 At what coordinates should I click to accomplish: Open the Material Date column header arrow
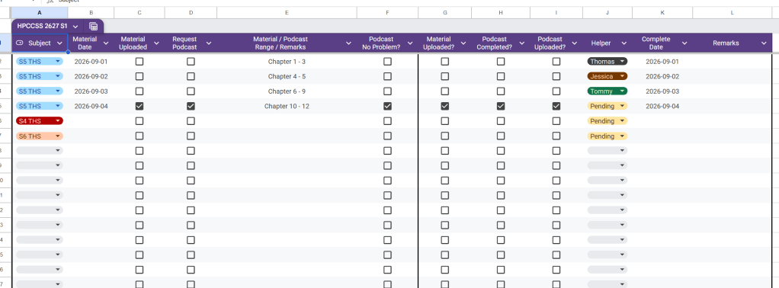pyautogui.click(x=106, y=43)
